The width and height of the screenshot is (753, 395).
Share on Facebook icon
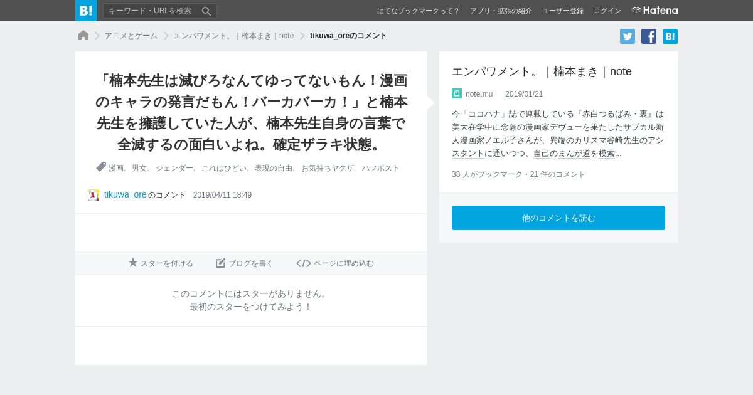[x=649, y=36]
